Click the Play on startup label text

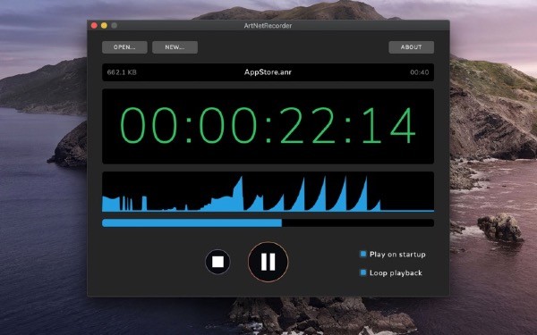397,255
